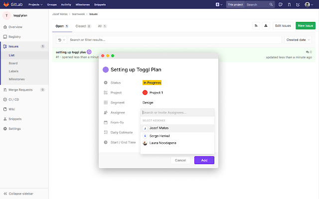The image size is (319, 199).
Task: Click the Design segment value
Action: click(x=148, y=102)
